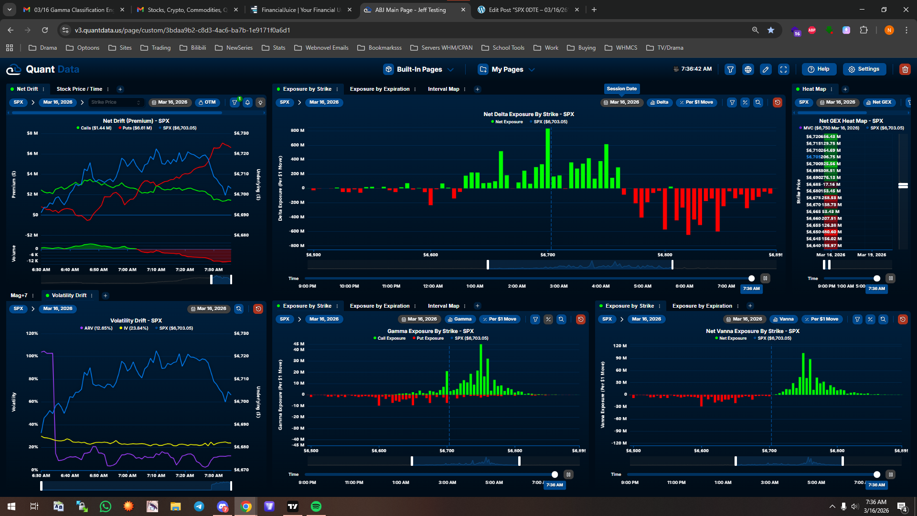The width and height of the screenshot is (917, 516).
Task: Open the My Pages dropdown
Action: (x=507, y=69)
